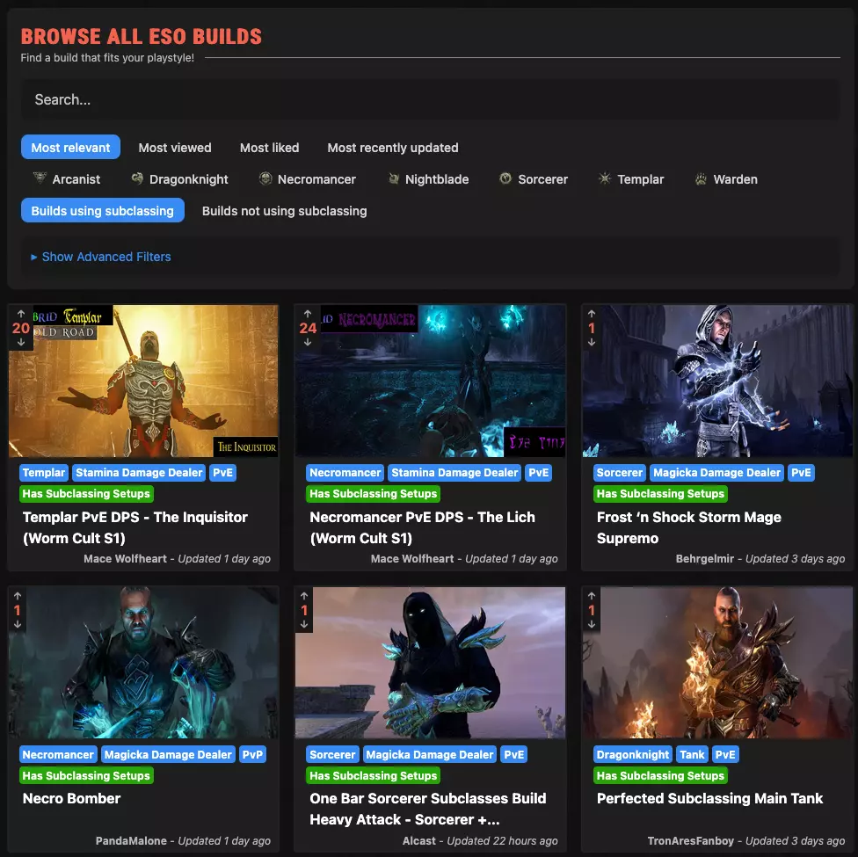This screenshot has width=858, height=857.
Task: Click the Tank tag on the Main Tank card
Action: [x=692, y=755]
